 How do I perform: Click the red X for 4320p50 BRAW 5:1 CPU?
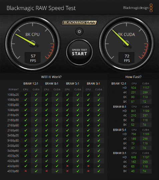[x=67, y=166]
